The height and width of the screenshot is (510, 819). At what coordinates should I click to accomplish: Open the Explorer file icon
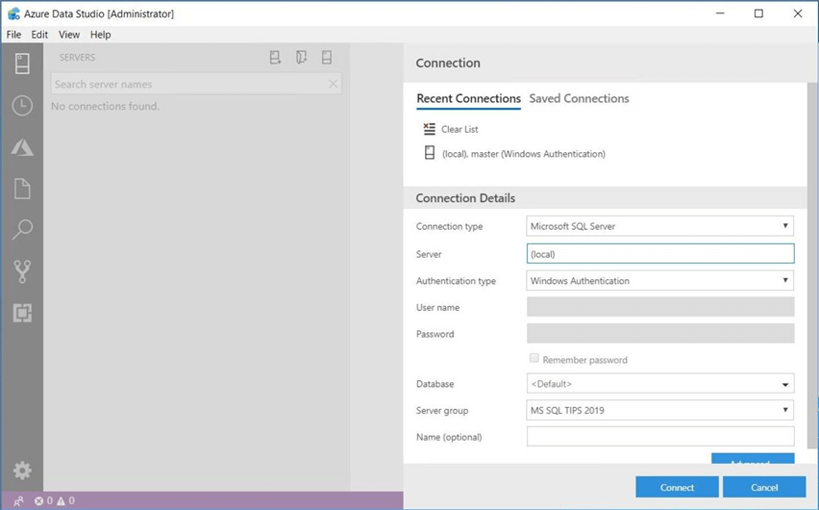tap(22, 189)
